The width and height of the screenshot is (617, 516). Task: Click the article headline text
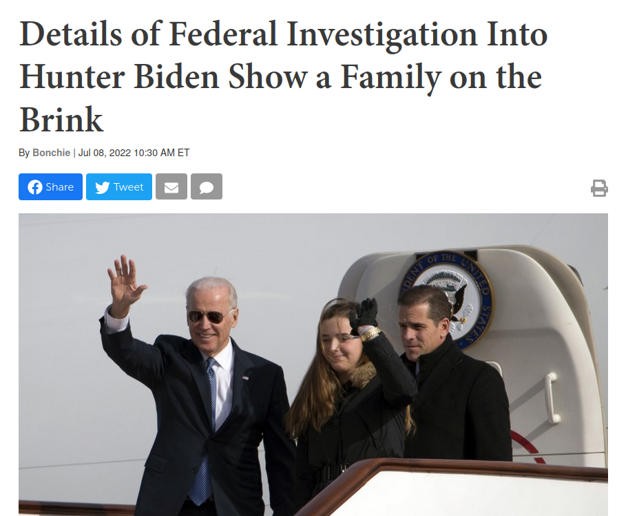(x=283, y=76)
